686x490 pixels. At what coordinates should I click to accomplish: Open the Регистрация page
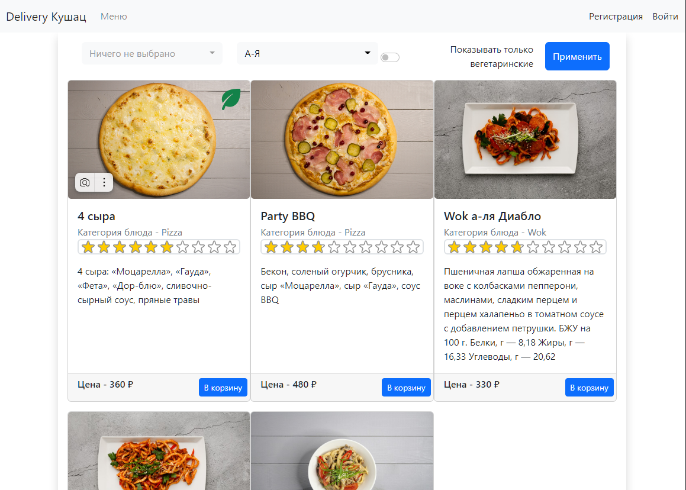(x=616, y=16)
